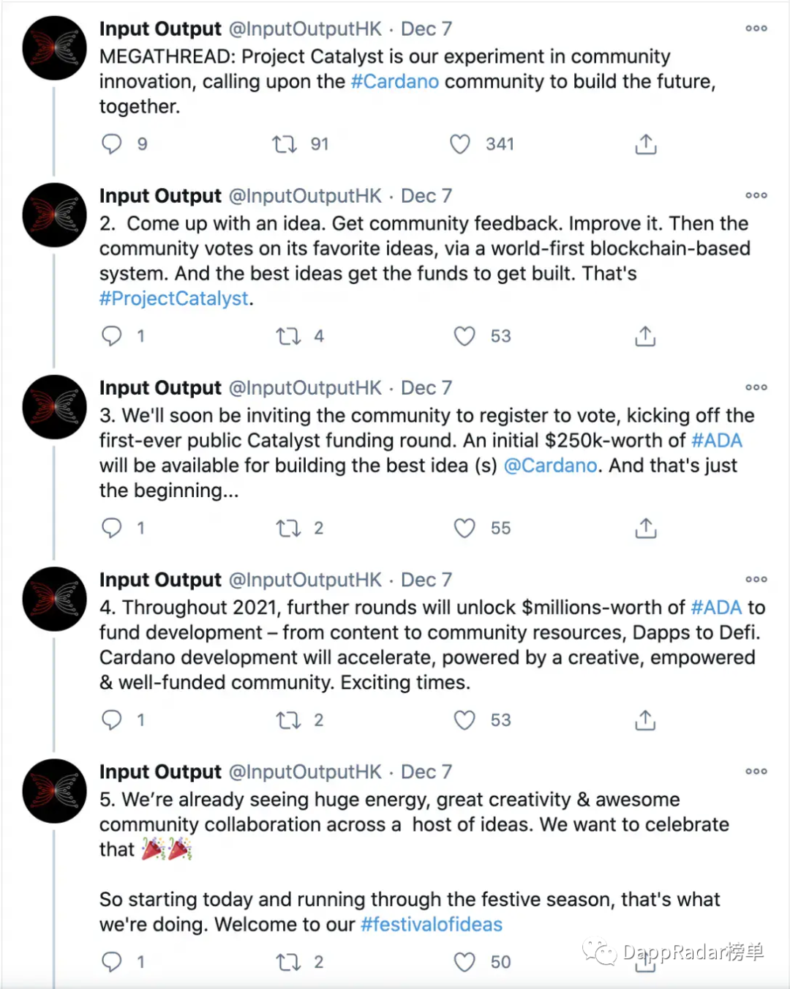This screenshot has height=989, width=790.
Task: Share the tweet about Throughout 2021 rounds
Action: pyautogui.click(x=645, y=720)
